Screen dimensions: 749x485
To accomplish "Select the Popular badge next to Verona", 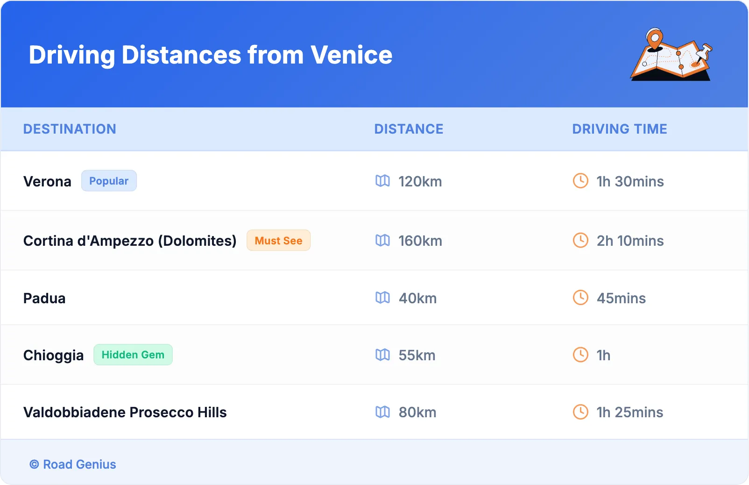I will click(109, 181).
